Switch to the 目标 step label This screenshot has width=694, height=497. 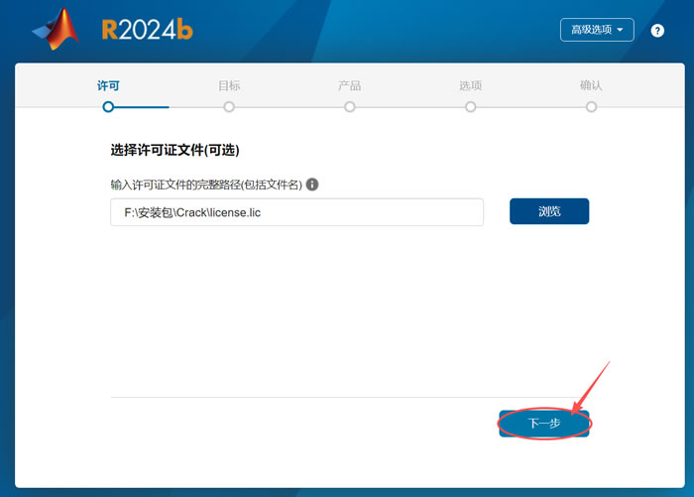coord(229,86)
